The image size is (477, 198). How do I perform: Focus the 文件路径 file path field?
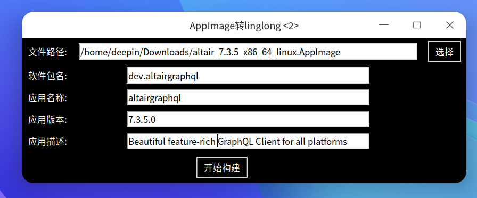[248, 52]
